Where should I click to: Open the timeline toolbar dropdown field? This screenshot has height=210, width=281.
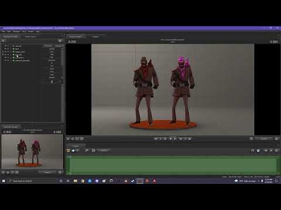click(x=104, y=150)
